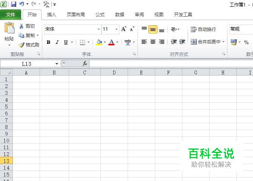Click the Copy button
The height and width of the screenshot is (181, 253).
point(26,35)
